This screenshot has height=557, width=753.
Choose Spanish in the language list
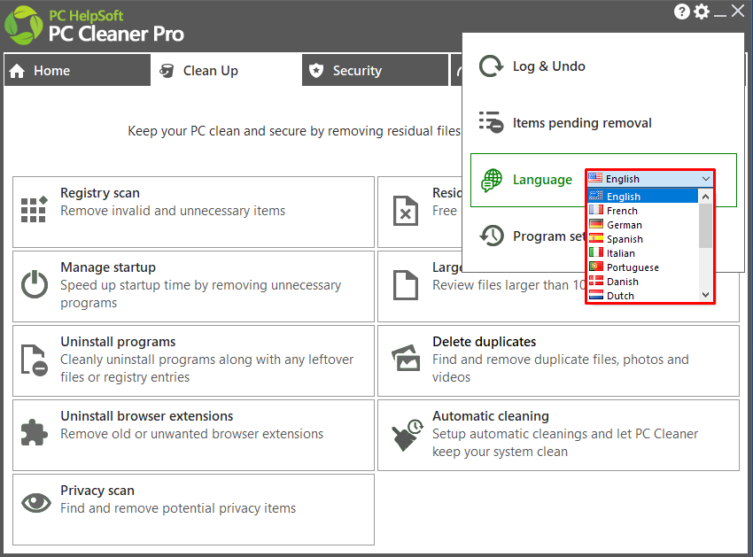(642, 238)
